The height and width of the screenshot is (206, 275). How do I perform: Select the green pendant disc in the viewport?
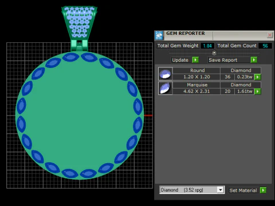point(79,116)
